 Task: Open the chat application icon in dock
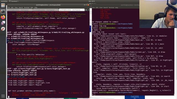click(x=3, y=23)
